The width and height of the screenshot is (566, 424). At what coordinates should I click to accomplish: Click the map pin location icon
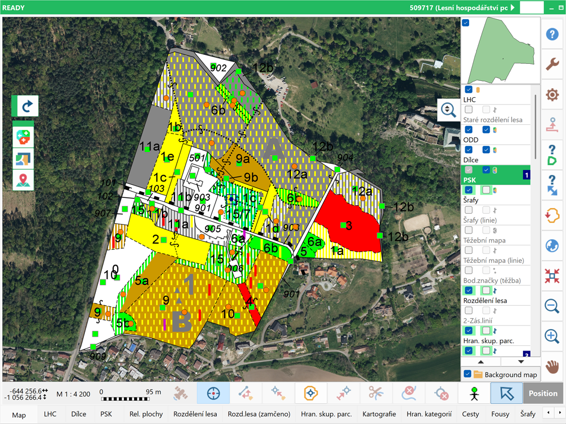tap(23, 181)
